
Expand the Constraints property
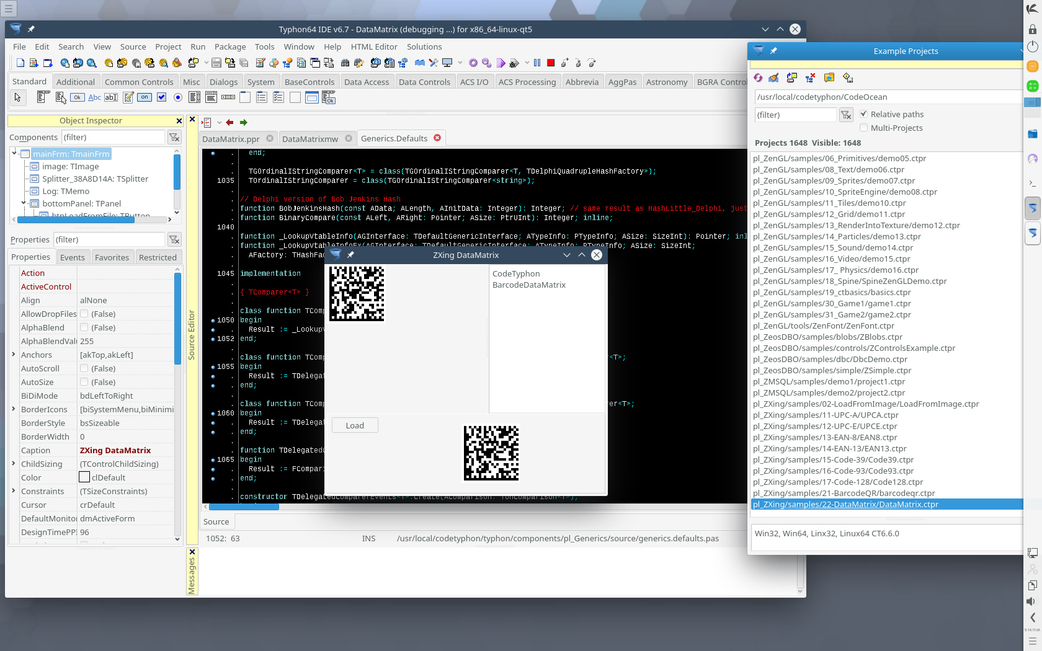click(14, 491)
